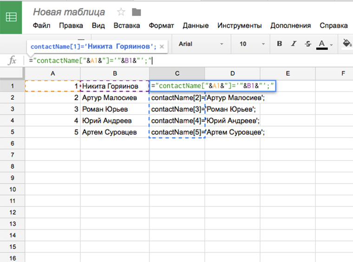353x262 pixels.
Task: Click cell A5 containing number 5
Action: coord(52,132)
